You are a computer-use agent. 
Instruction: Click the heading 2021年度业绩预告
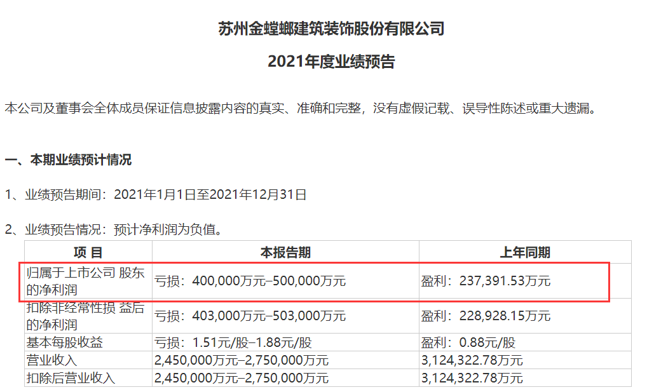click(x=331, y=62)
